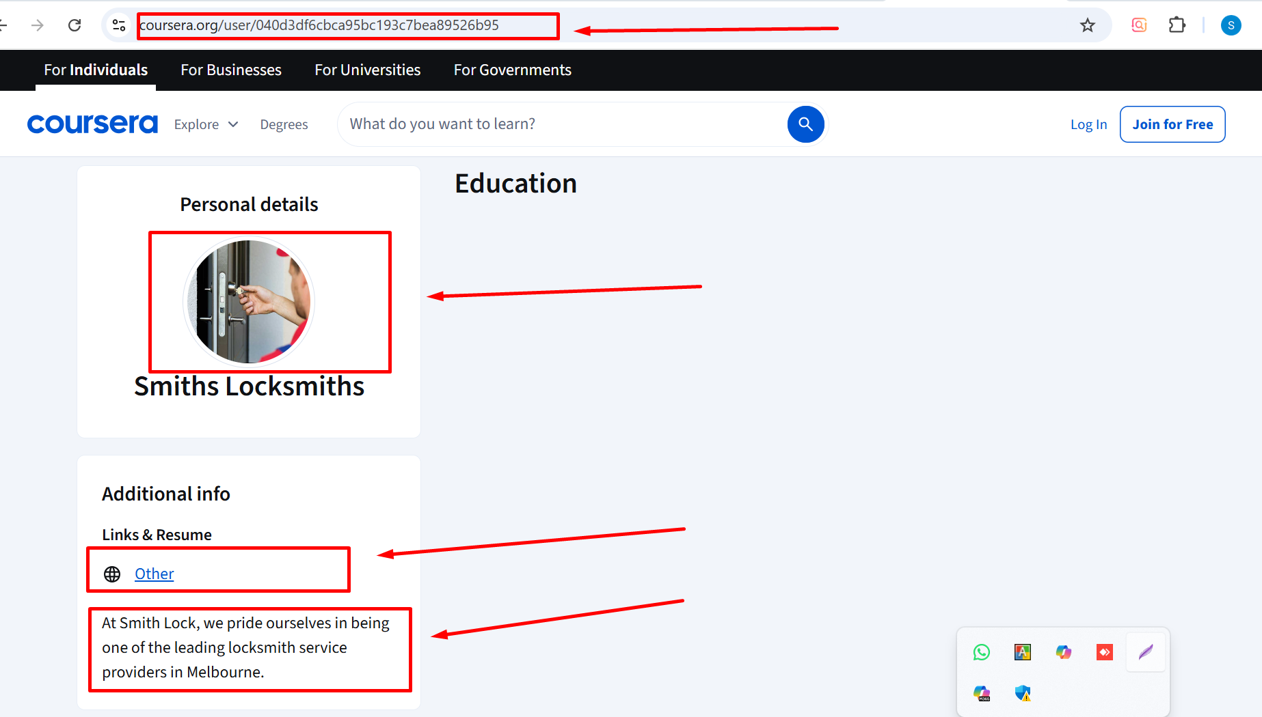Click the 'Additional info' heading
The width and height of the screenshot is (1262, 717).
tap(166, 494)
